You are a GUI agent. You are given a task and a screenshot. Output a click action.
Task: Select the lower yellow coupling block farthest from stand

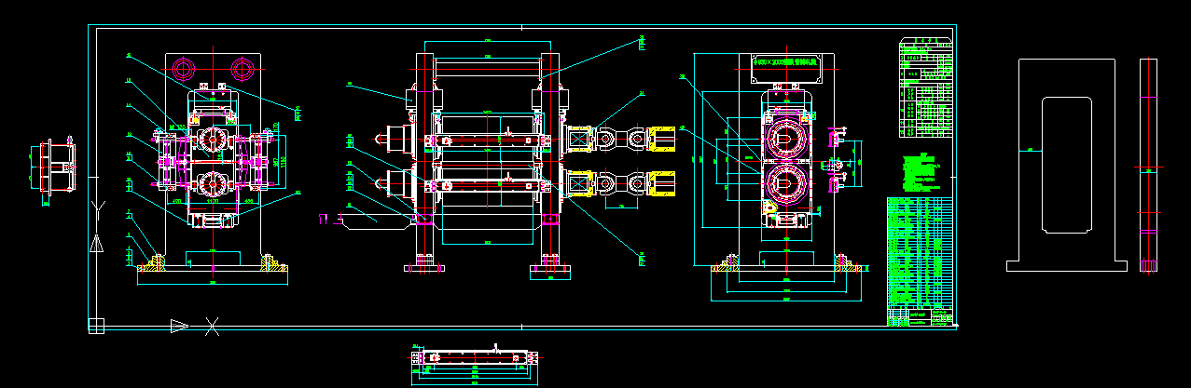point(663,185)
